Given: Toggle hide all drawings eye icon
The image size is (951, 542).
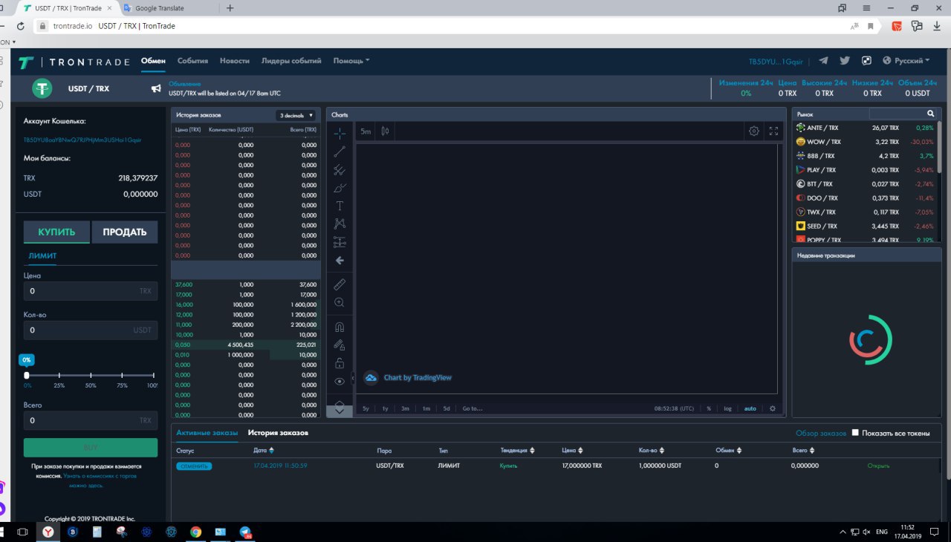Looking at the screenshot, I should click(340, 381).
